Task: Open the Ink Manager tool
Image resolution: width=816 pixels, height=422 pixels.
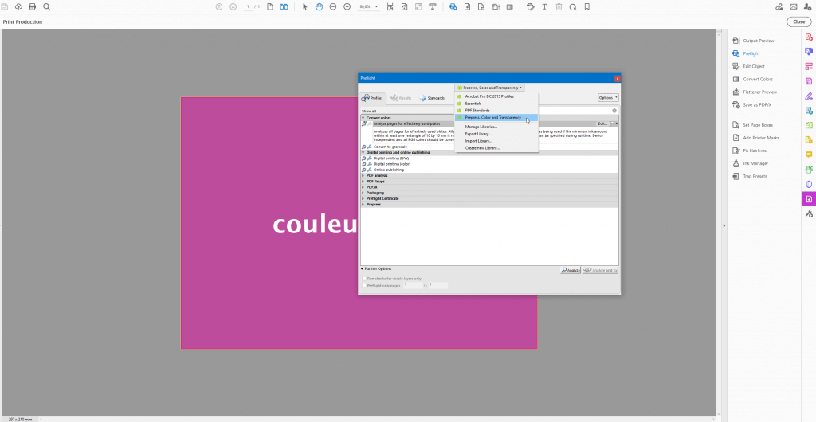Action: (755, 163)
